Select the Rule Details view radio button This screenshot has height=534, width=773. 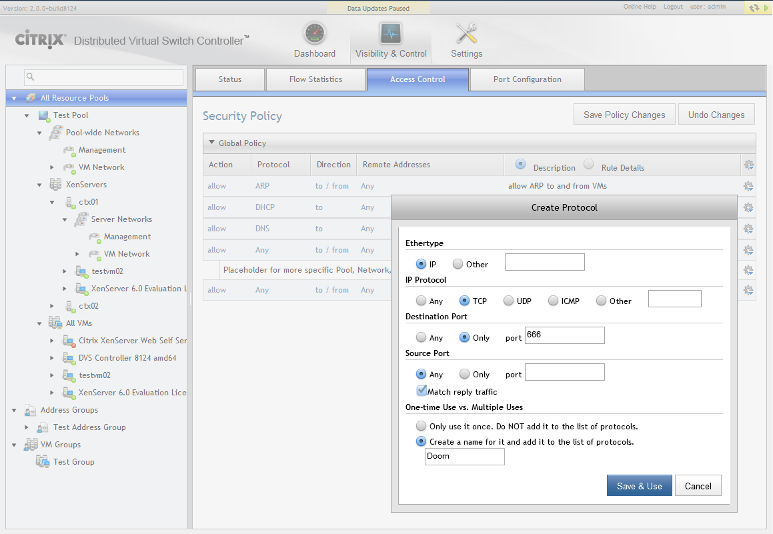pos(588,164)
